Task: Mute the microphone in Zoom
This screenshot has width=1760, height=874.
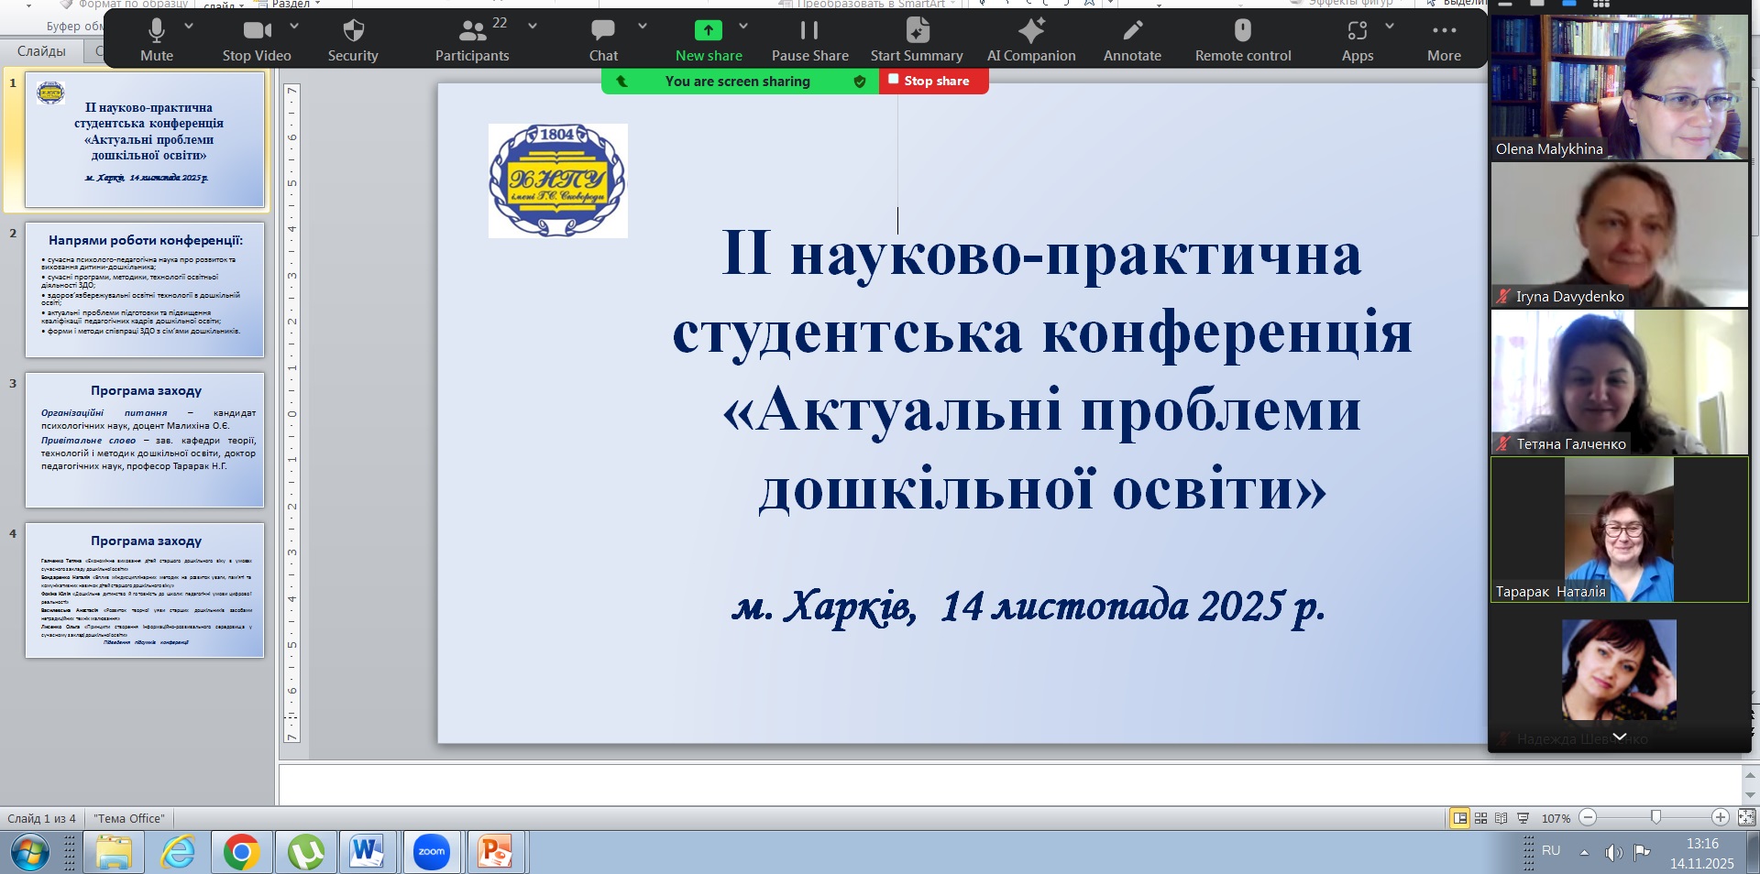Action: 157,40
